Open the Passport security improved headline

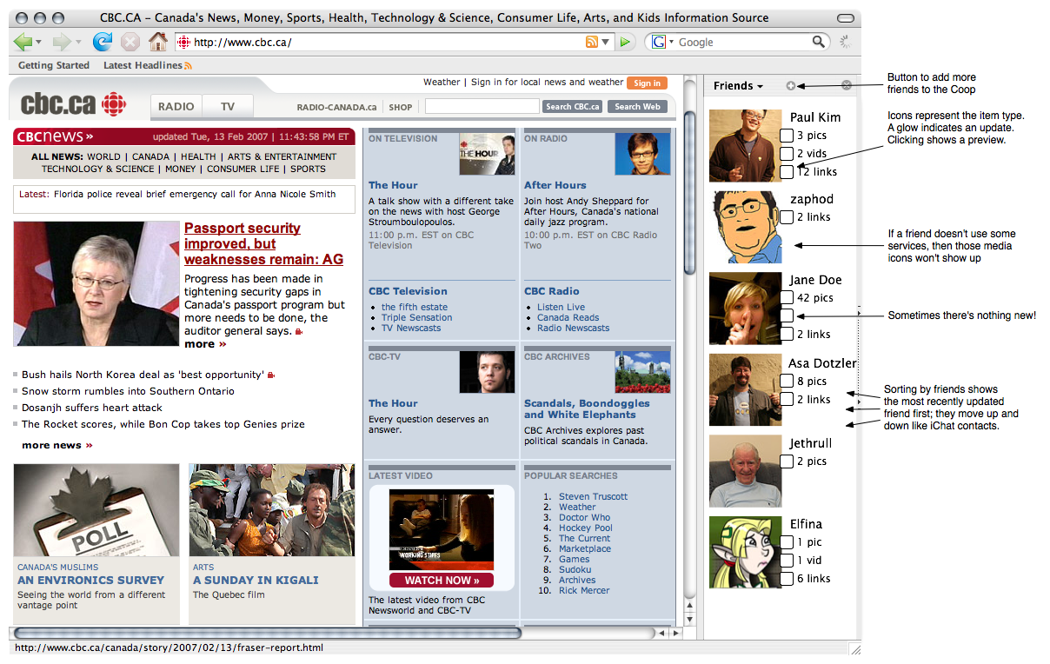263,243
